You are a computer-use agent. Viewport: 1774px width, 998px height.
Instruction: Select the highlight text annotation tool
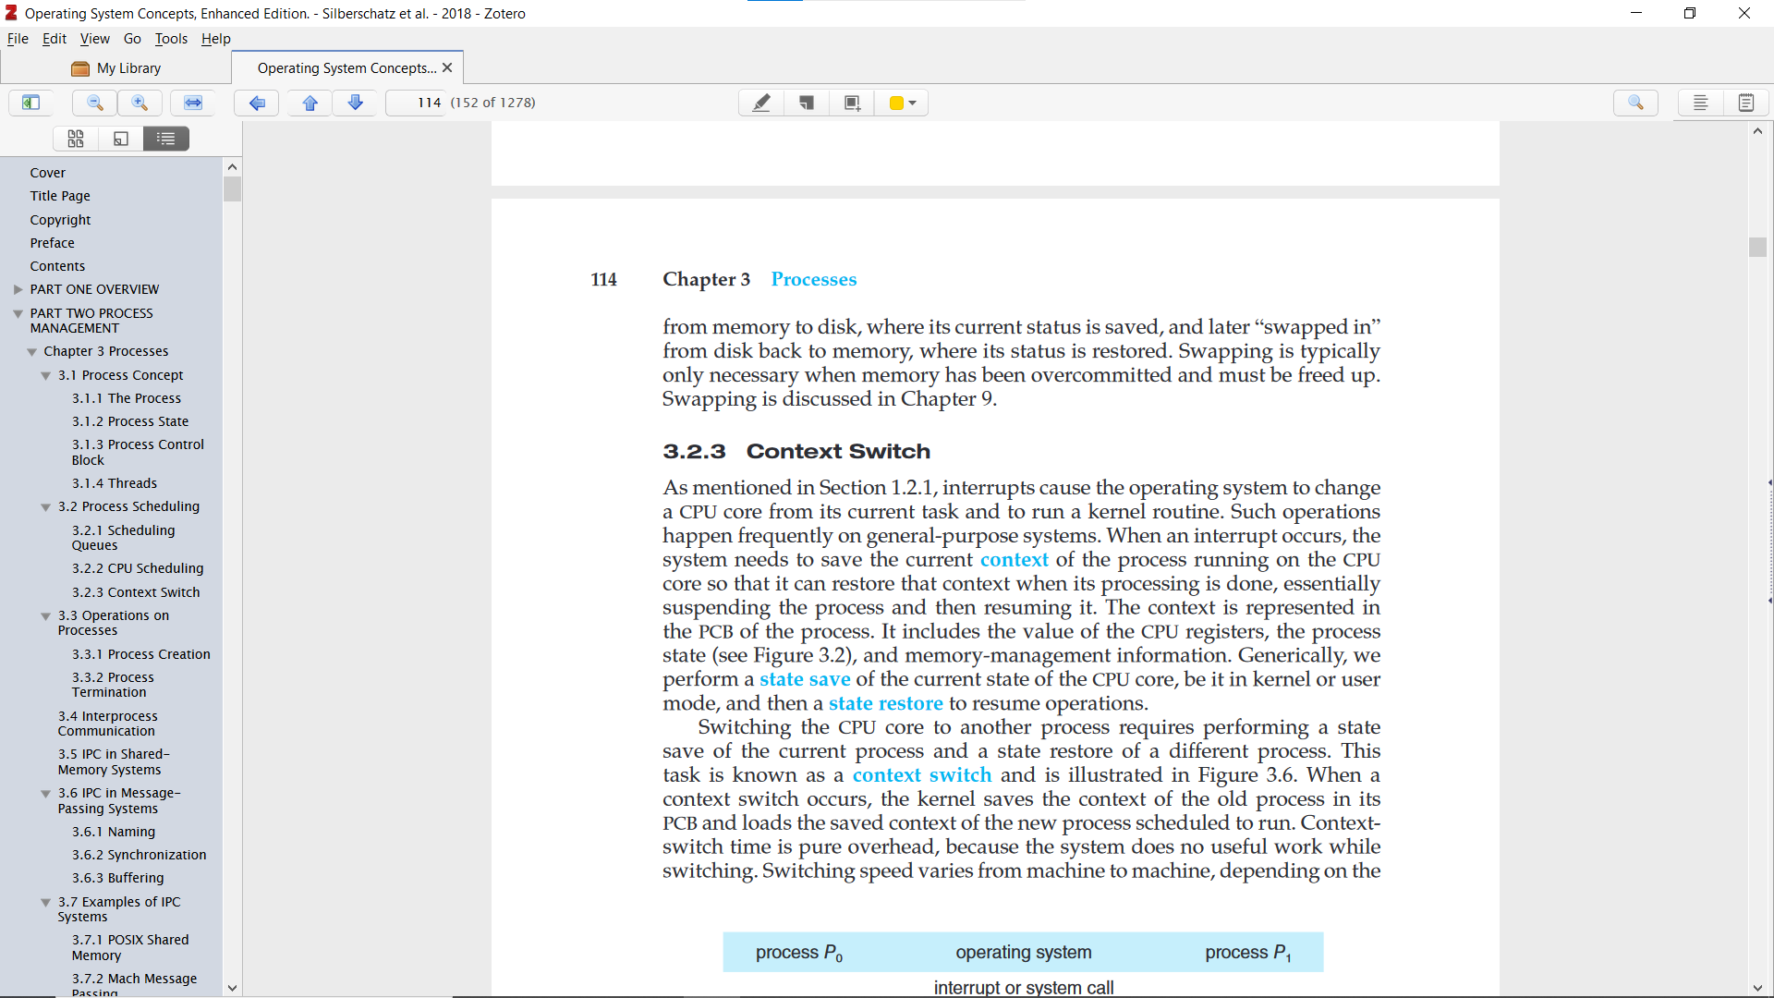click(x=760, y=103)
